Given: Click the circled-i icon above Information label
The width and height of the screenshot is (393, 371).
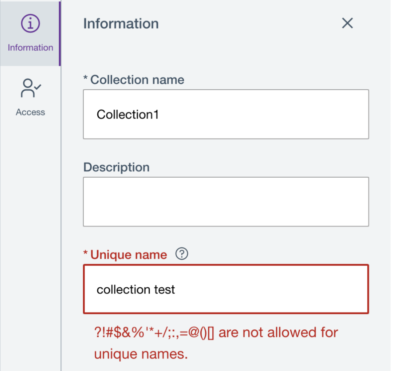Looking at the screenshot, I should (30, 23).
